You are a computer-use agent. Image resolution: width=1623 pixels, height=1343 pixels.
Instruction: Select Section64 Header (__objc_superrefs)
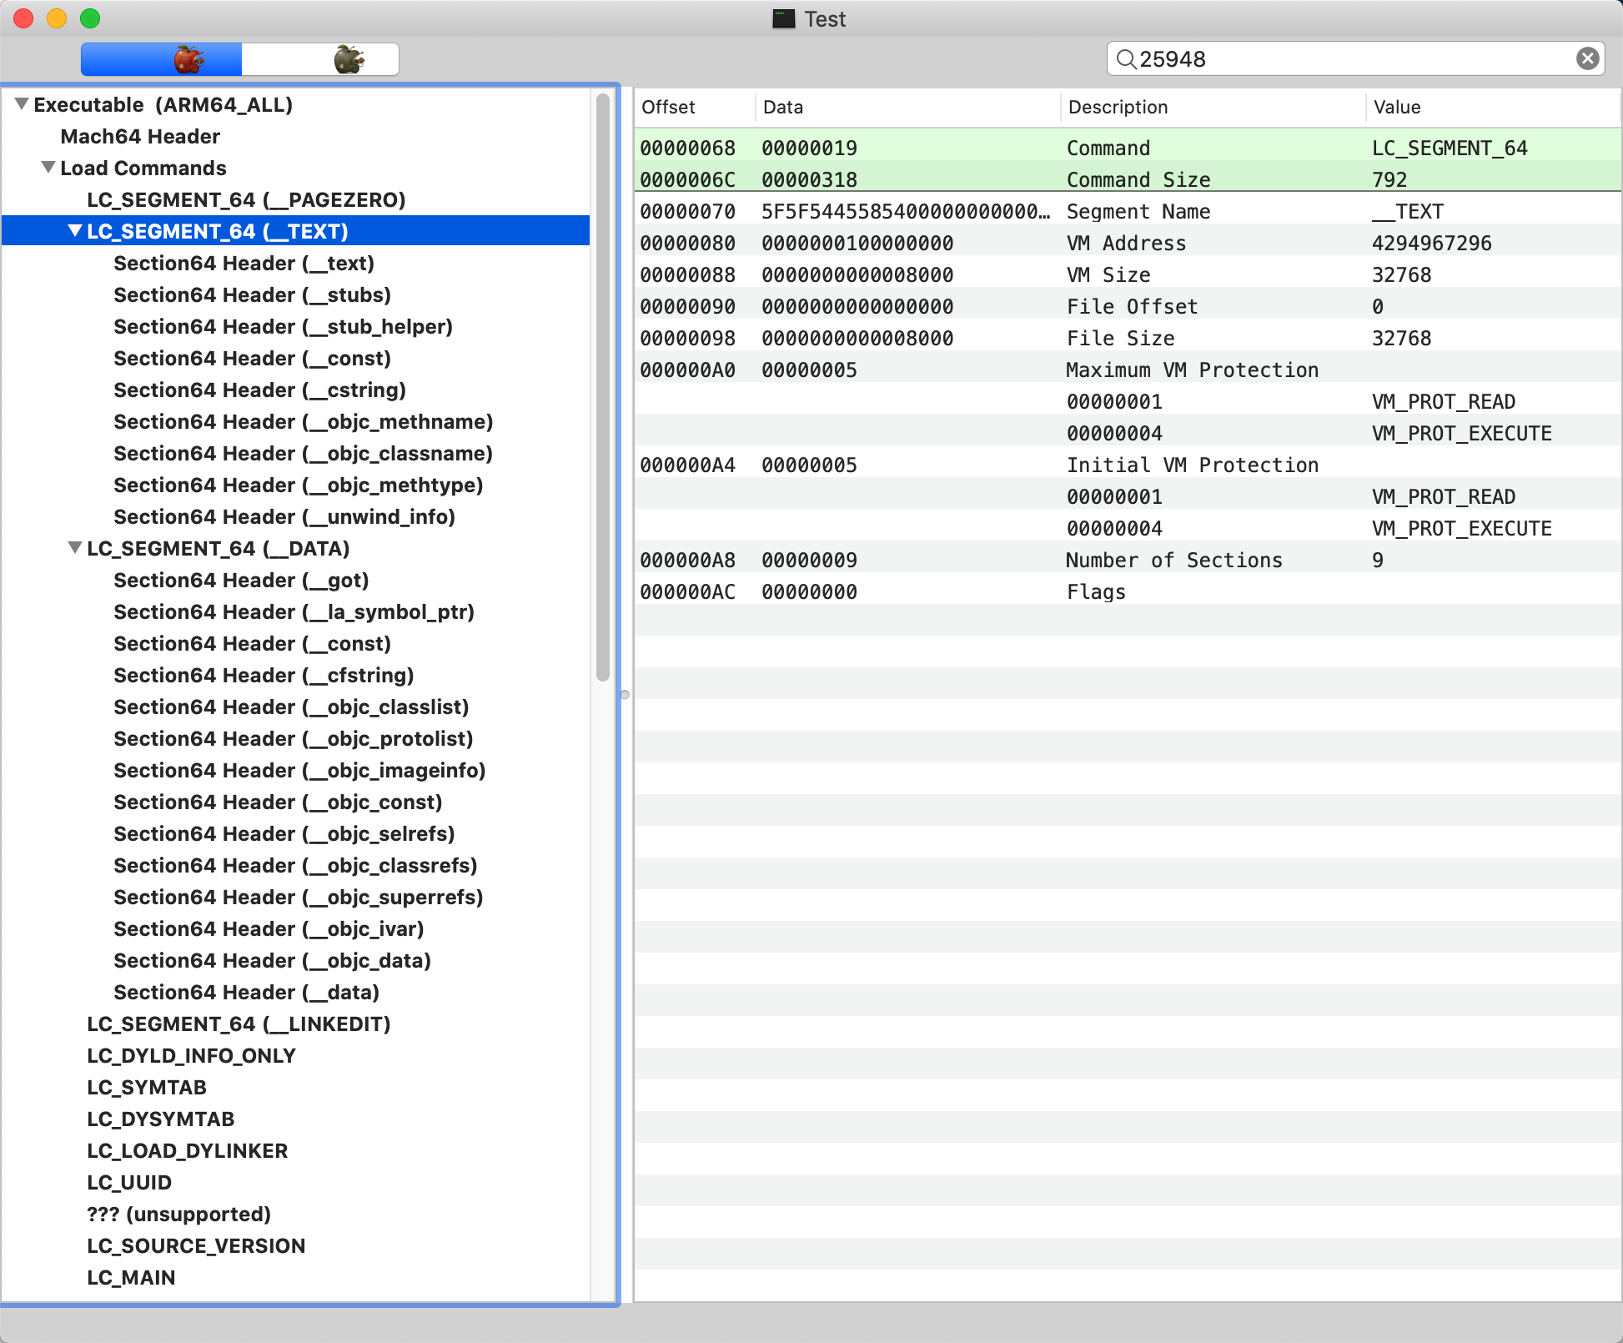[299, 897]
